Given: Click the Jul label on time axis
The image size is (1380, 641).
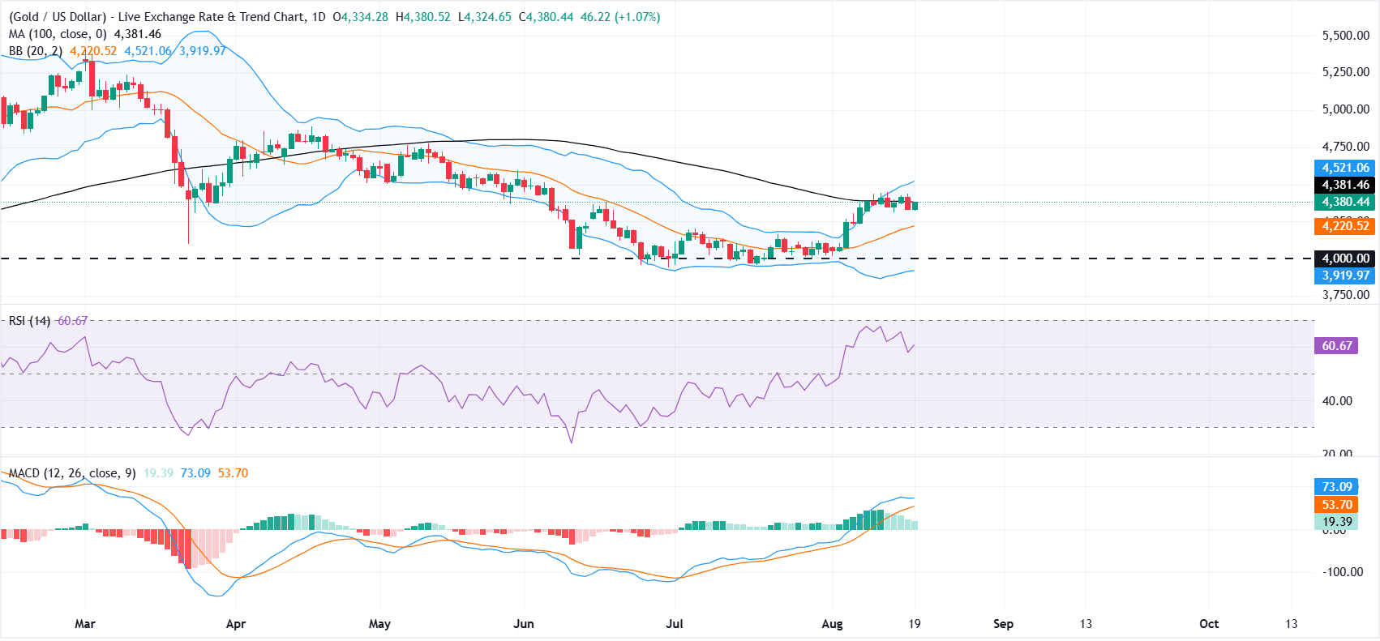Looking at the screenshot, I should tap(675, 624).
